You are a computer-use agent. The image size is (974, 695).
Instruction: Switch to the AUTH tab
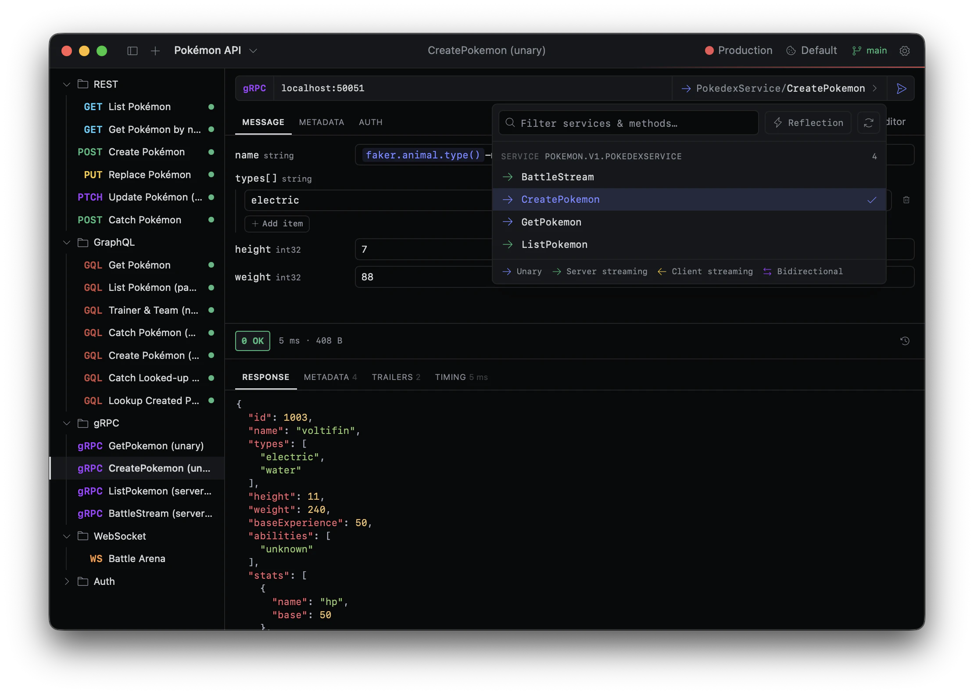(371, 122)
